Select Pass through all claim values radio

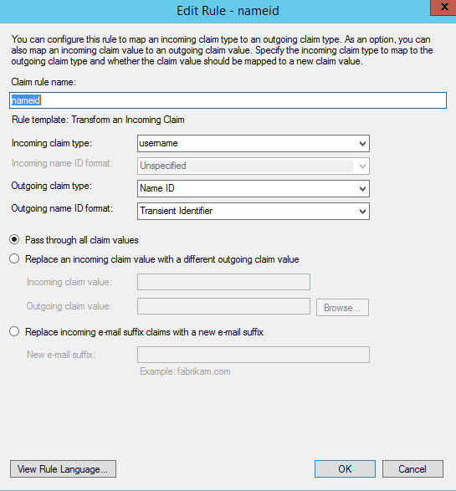pyautogui.click(x=14, y=239)
